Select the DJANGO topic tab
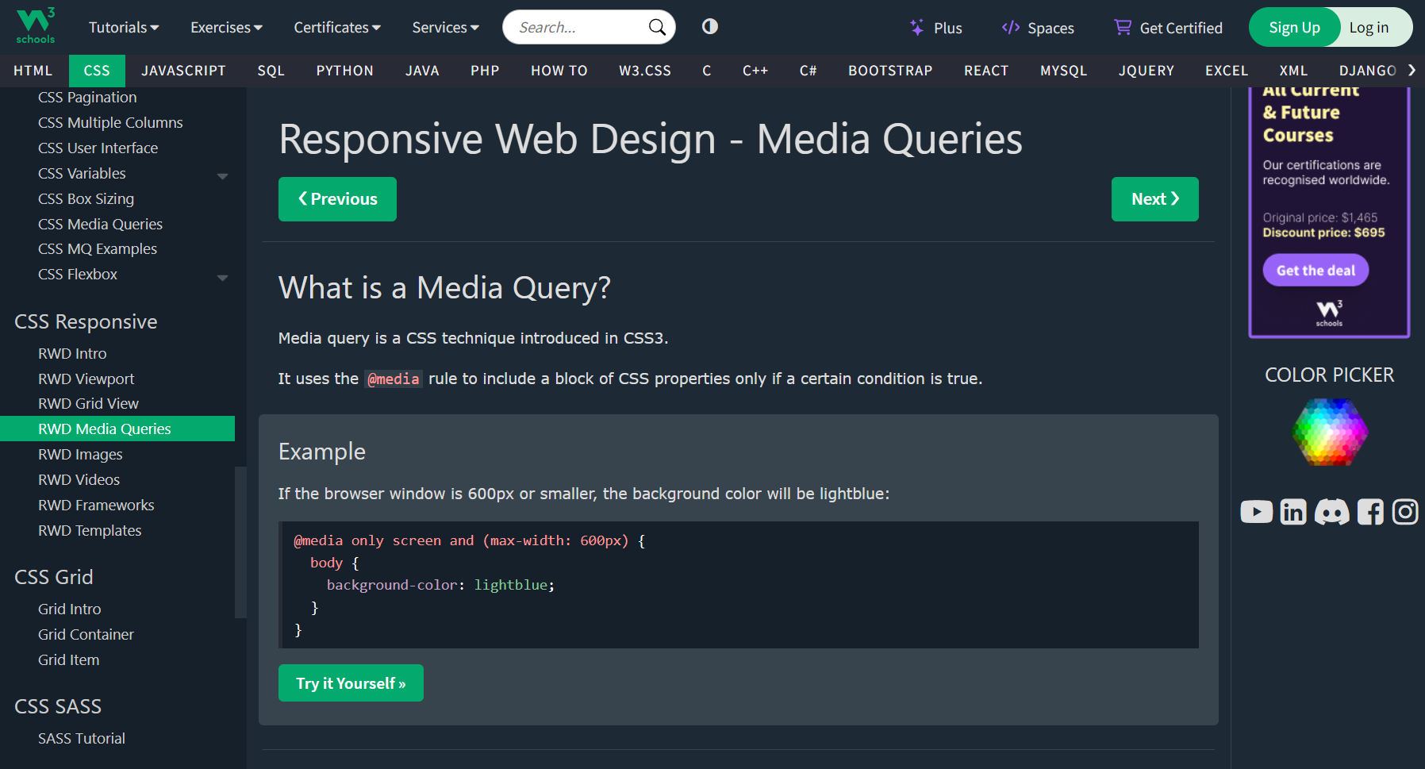Image resolution: width=1425 pixels, height=769 pixels. point(1367,71)
